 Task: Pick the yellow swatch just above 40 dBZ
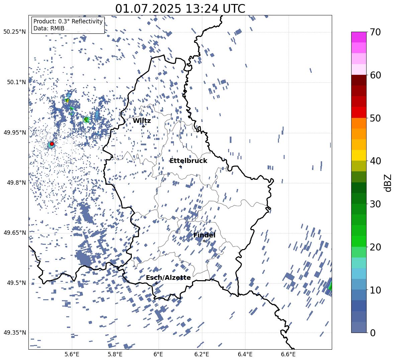click(359, 155)
